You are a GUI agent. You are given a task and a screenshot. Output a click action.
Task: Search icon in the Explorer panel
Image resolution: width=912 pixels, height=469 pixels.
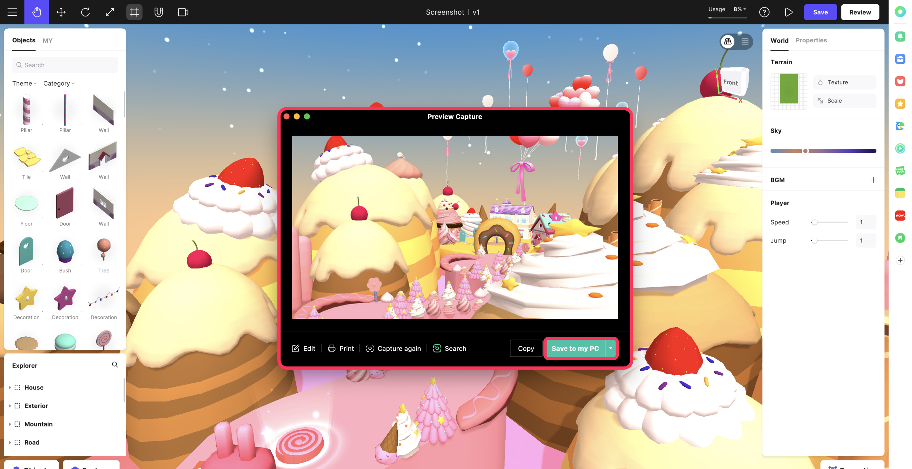115,364
